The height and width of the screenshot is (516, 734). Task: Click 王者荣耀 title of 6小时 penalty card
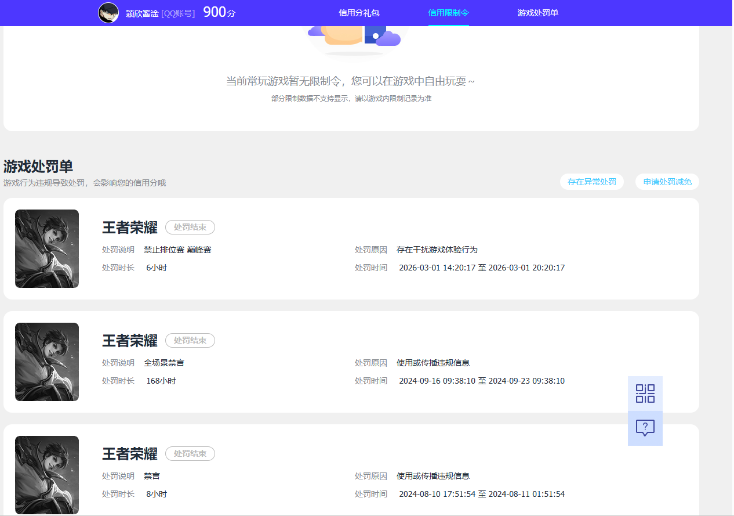click(130, 228)
